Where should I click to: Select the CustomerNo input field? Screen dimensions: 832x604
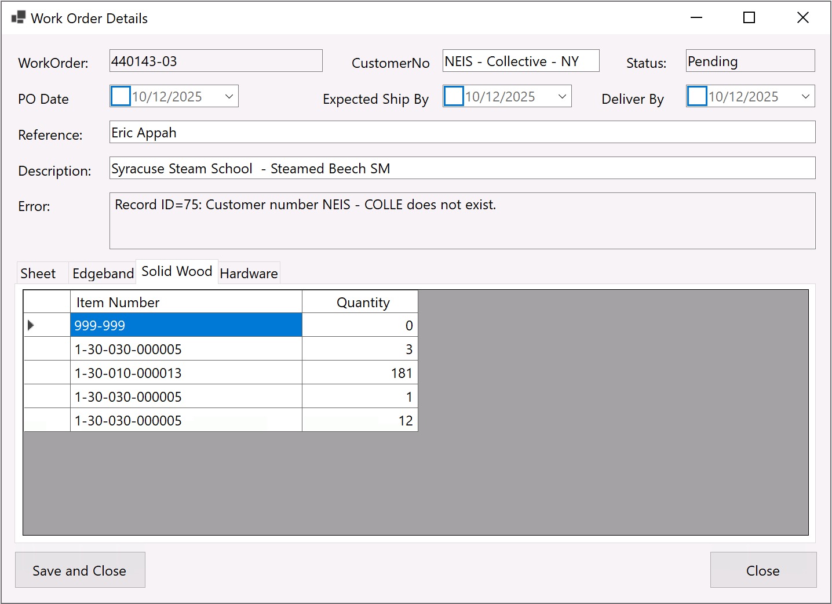[520, 61]
